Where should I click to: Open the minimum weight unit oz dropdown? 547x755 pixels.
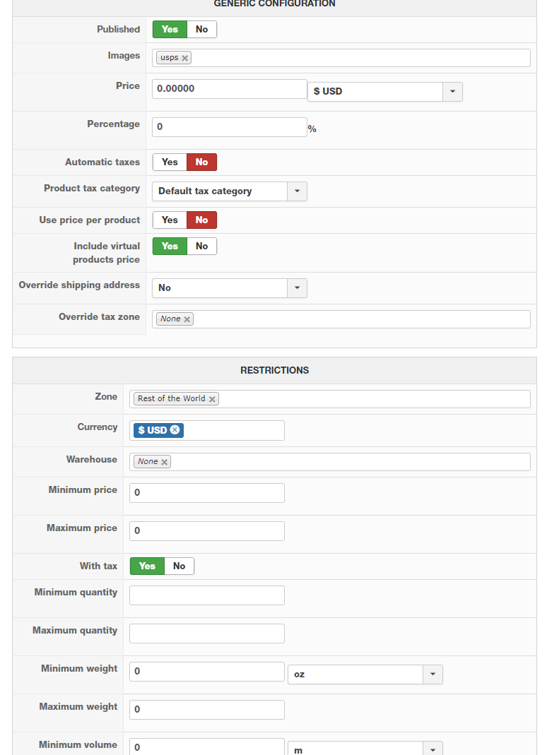[x=365, y=674]
